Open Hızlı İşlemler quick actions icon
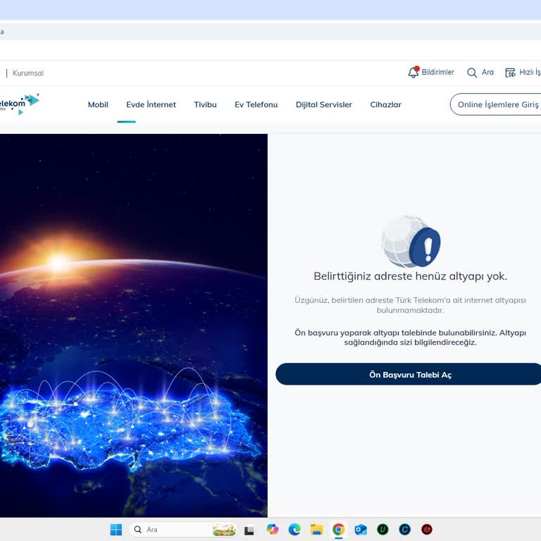Screen dimensions: 541x541 pyautogui.click(x=510, y=73)
